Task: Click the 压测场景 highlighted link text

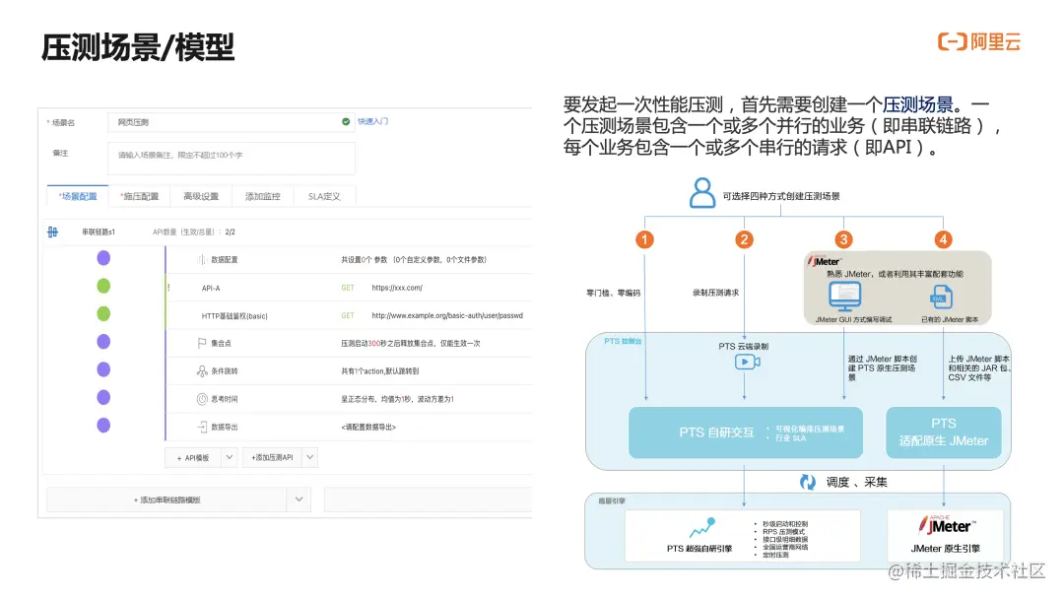Action: pyautogui.click(x=918, y=104)
